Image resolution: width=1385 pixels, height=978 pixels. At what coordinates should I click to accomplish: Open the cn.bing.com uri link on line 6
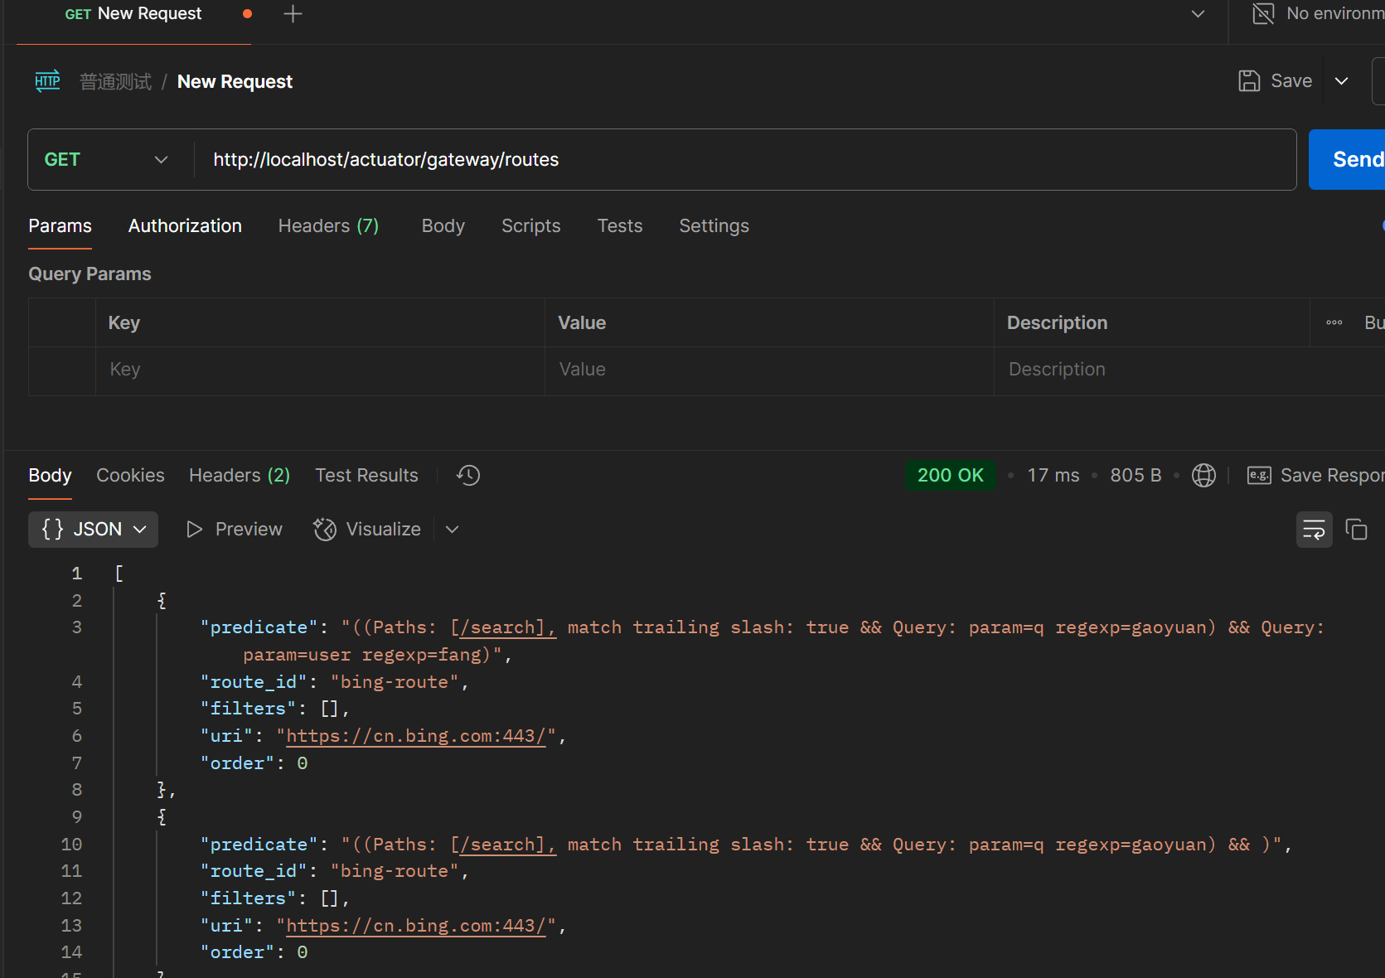click(x=416, y=736)
